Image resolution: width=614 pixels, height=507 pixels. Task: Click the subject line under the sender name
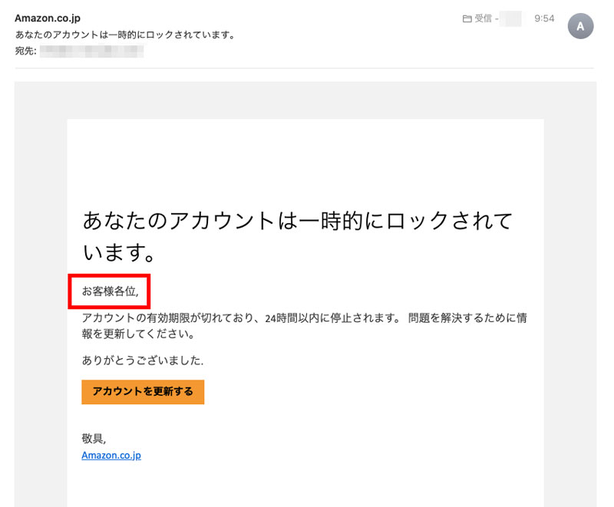coord(125,35)
